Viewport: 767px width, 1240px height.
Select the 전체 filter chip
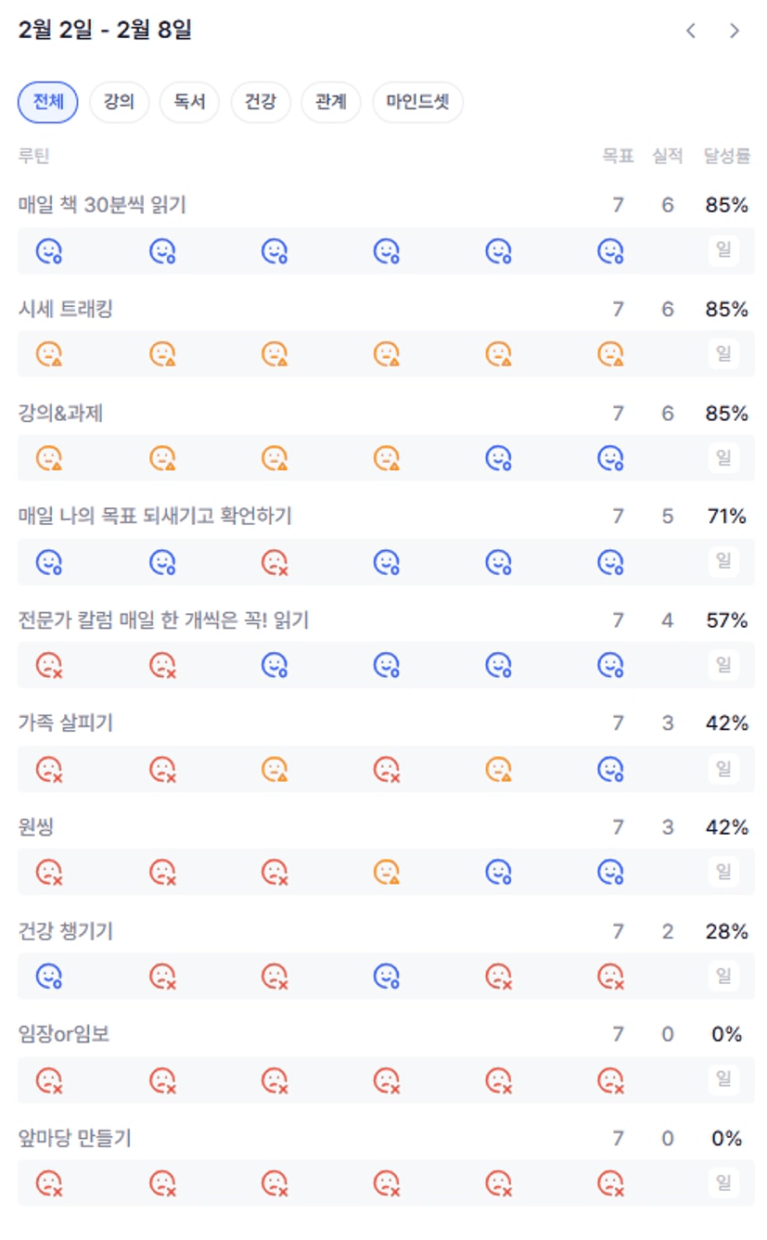[48, 102]
